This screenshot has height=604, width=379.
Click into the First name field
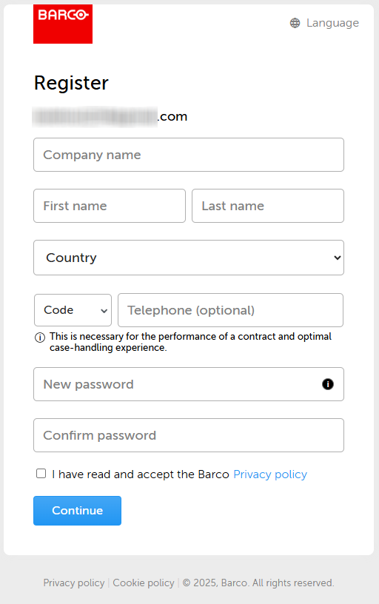pos(110,206)
